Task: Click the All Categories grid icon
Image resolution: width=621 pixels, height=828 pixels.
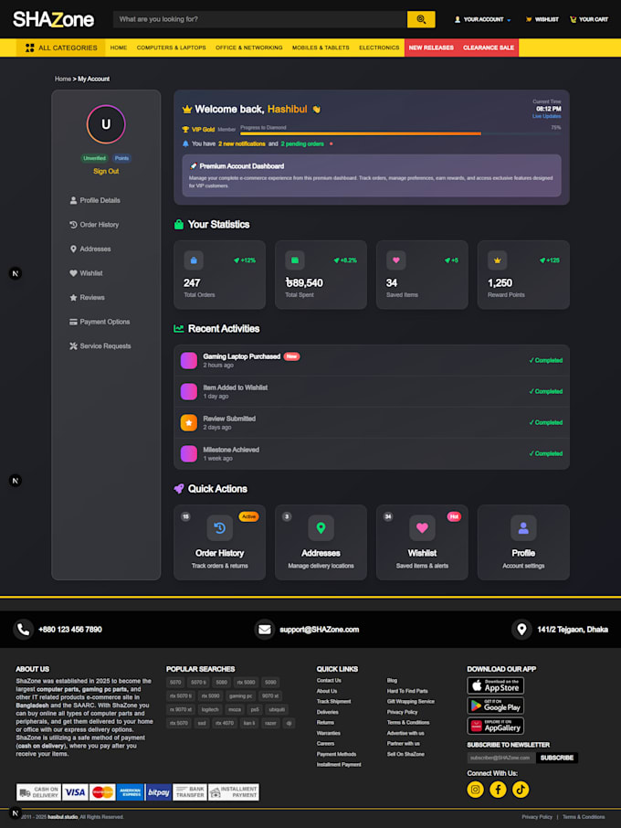Action: tap(29, 48)
